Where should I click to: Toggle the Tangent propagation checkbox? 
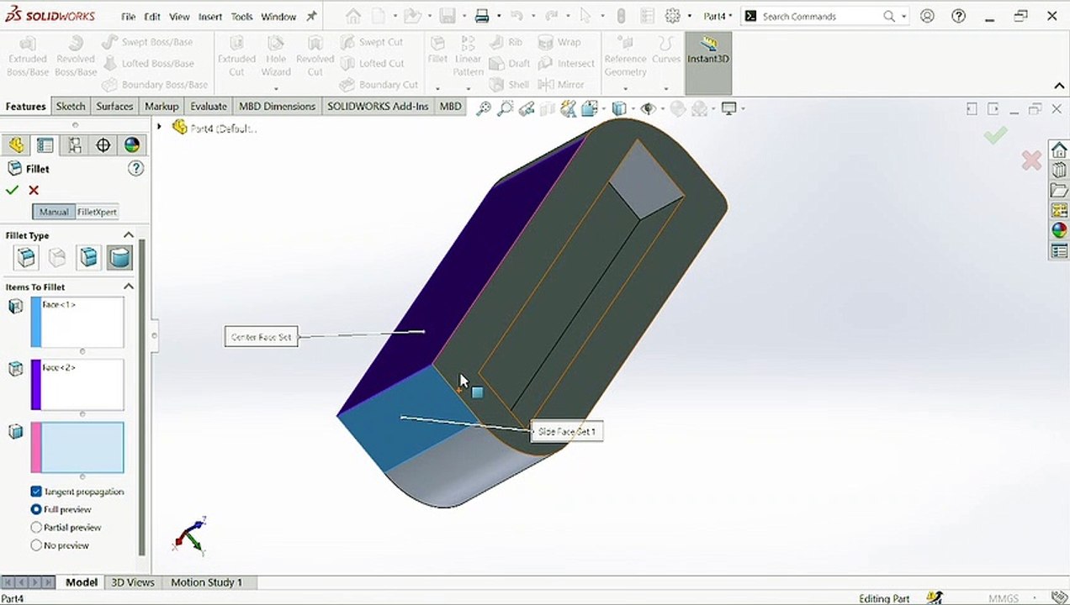36,492
